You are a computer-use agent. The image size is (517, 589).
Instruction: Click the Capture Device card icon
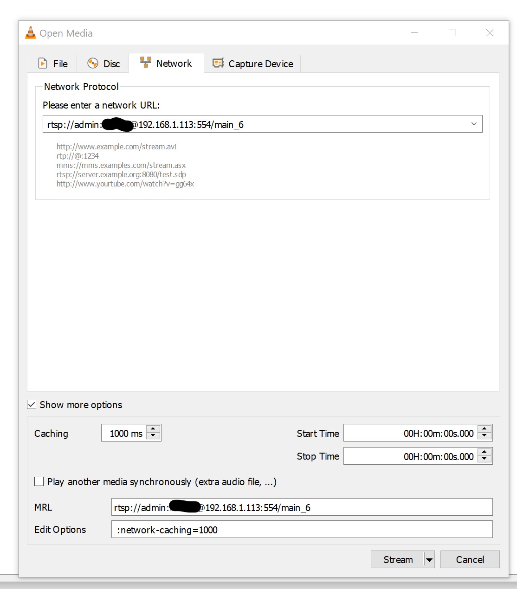coord(218,63)
